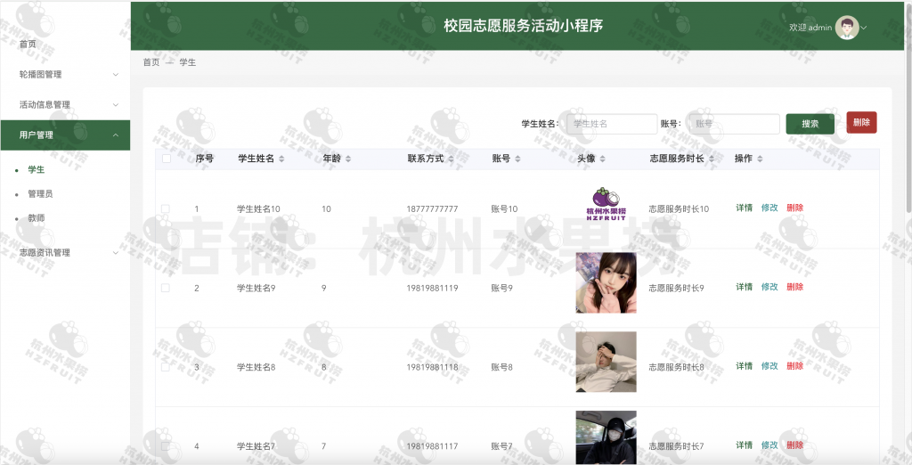Expand the 志愿资讯管理 menu
The image size is (912, 465).
[x=65, y=253]
